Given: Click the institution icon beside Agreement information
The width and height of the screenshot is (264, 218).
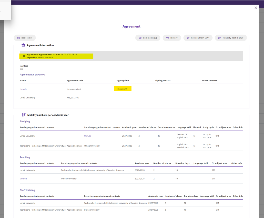Looking at the screenshot, I should coord(23,45).
